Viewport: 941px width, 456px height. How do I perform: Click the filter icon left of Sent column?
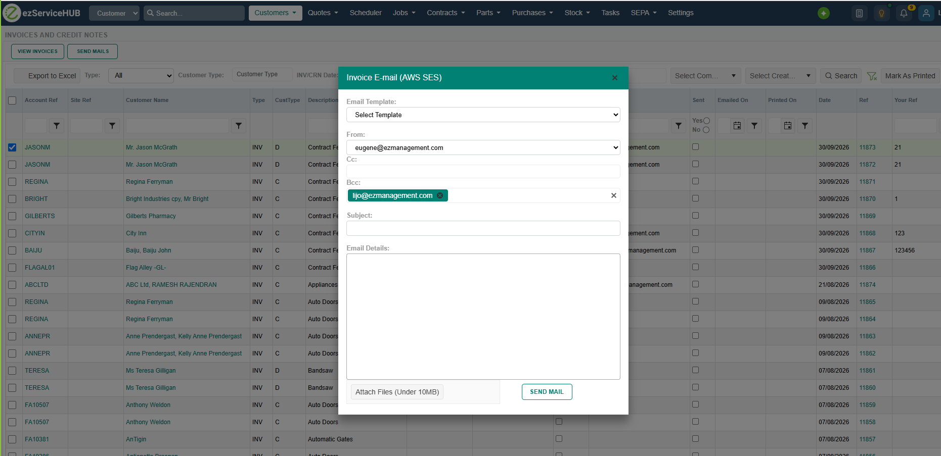point(679,126)
